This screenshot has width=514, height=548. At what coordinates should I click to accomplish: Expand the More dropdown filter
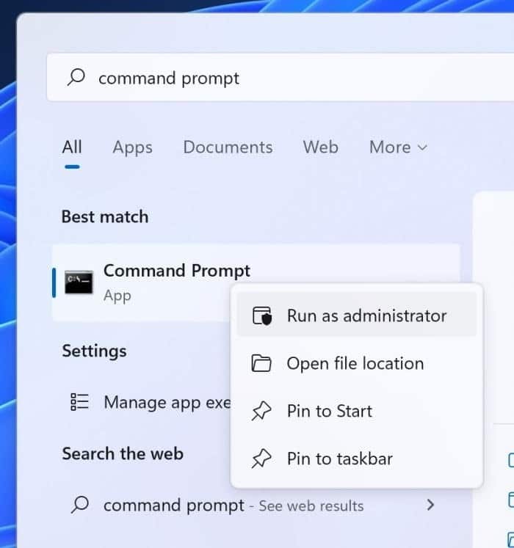coord(398,147)
